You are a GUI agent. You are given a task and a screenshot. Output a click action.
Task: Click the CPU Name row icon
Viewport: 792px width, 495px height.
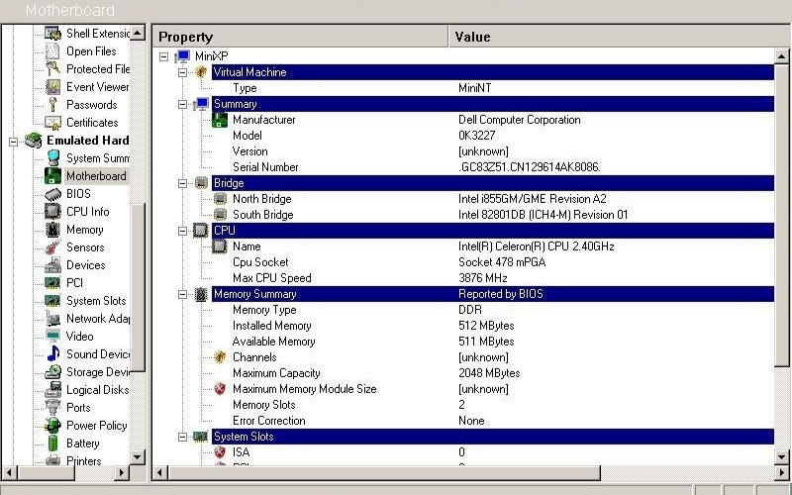click(x=220, y=247)
